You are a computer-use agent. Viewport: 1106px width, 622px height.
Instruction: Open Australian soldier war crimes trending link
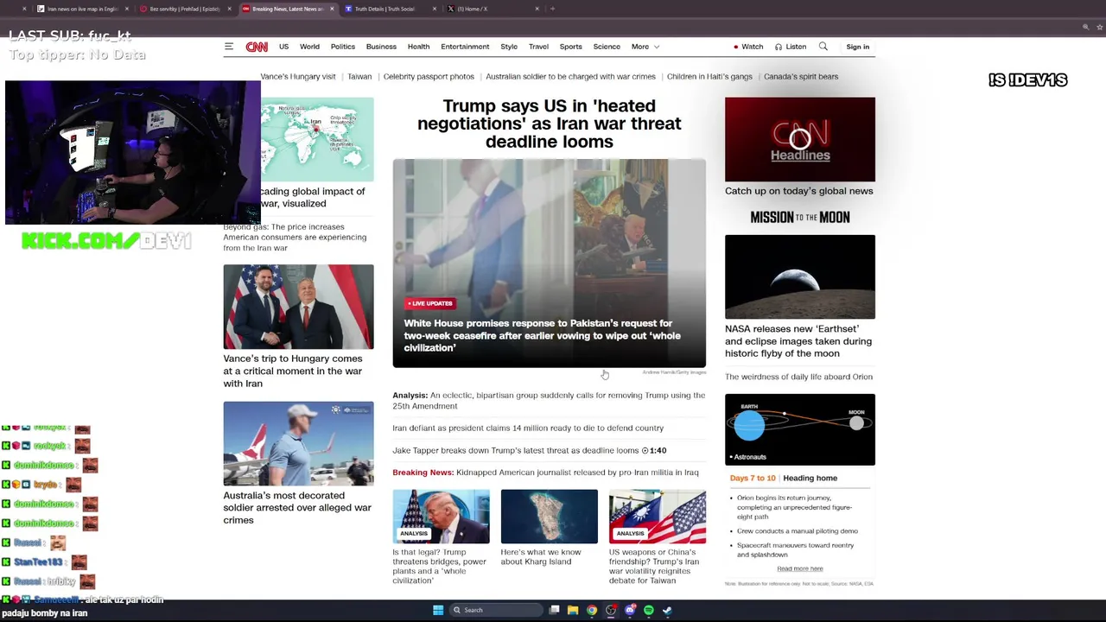[570, 76]
